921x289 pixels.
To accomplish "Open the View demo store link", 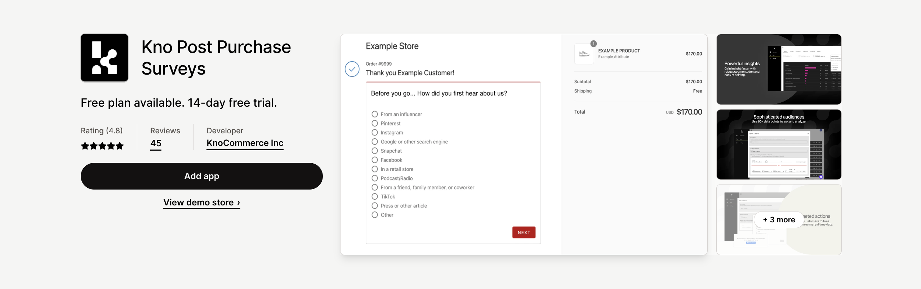I will click(x=202, y=203).
